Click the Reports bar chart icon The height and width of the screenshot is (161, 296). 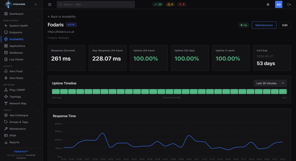(6, 142)
